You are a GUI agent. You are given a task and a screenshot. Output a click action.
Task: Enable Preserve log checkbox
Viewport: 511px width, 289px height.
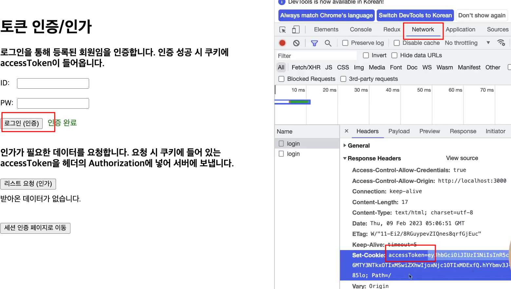click(x=345, y=43)
